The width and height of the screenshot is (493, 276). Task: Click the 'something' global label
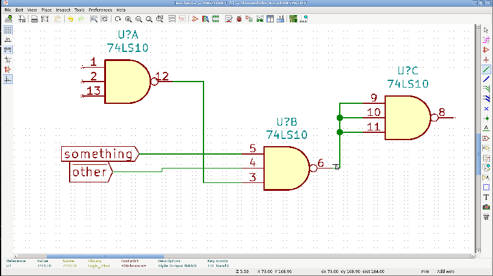pos(99,154)
